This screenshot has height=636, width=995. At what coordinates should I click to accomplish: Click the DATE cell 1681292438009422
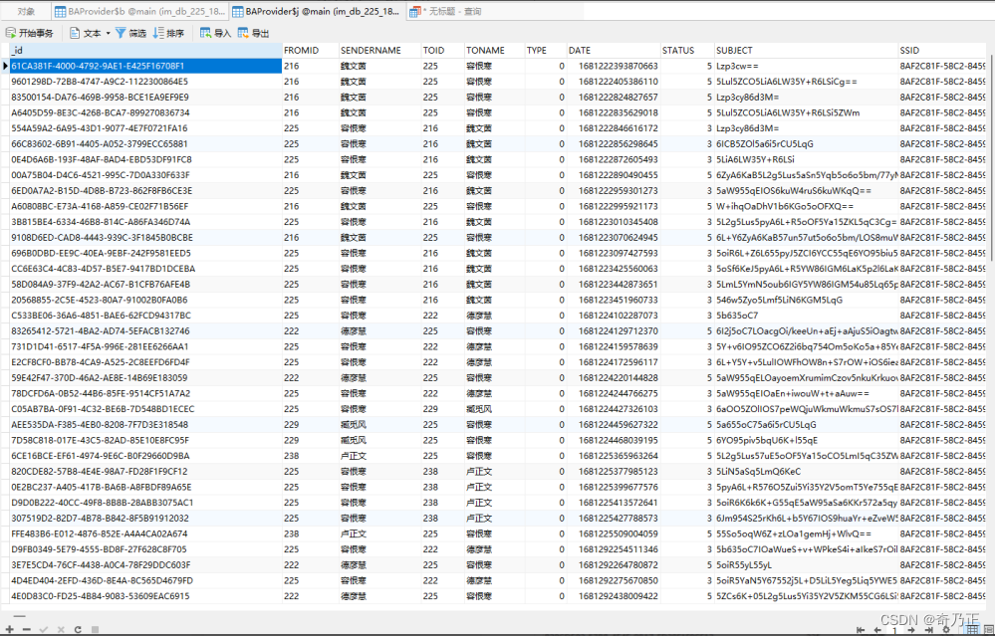613,596
